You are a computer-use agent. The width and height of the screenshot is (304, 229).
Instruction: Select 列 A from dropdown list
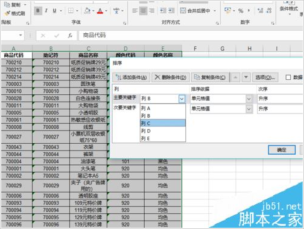click(163, 108)
